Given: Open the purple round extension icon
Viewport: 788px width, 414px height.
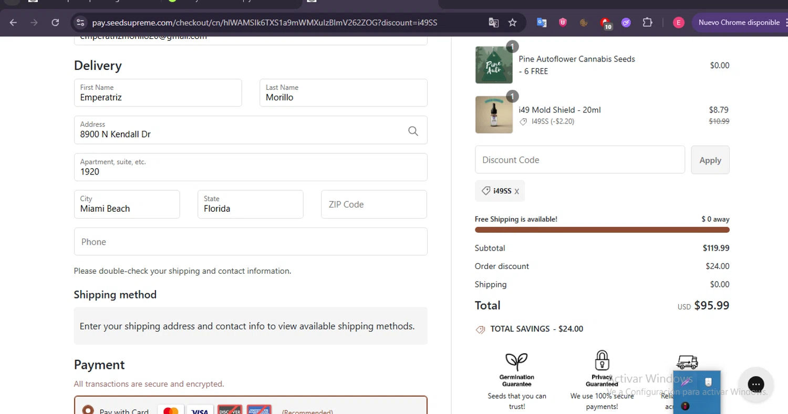Looking at the screenshot, I should (x=626, y=23).
